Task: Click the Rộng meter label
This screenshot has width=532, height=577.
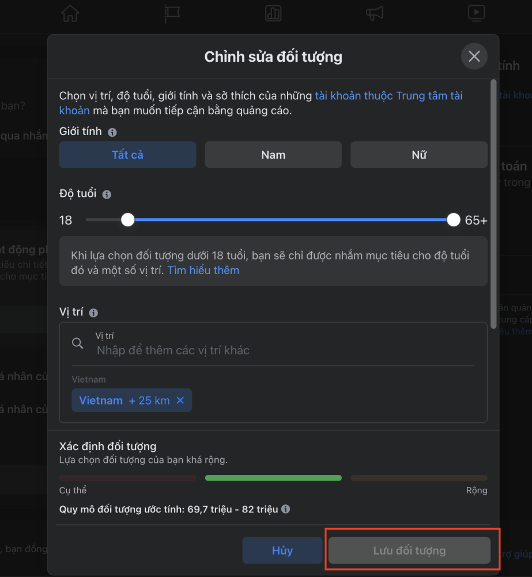Action: (x=477, y=490)
